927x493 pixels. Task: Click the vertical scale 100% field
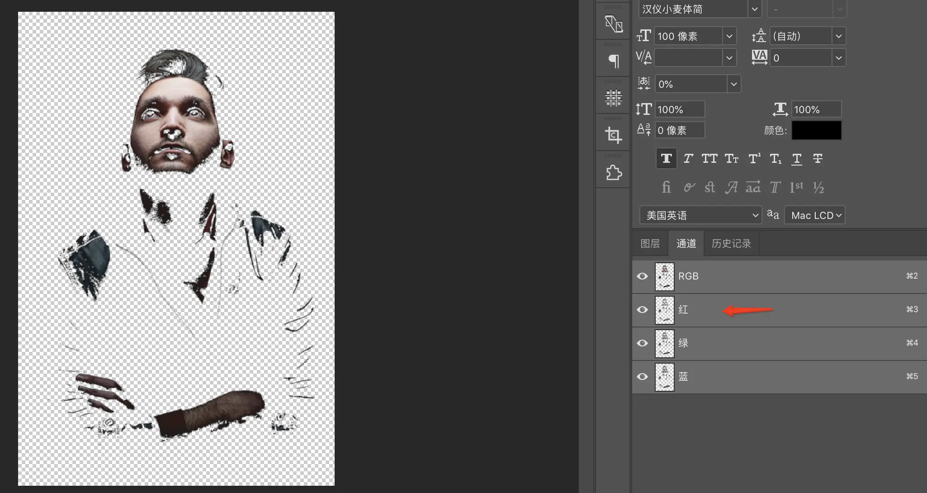pyautogui.click(x=679, y=109)
